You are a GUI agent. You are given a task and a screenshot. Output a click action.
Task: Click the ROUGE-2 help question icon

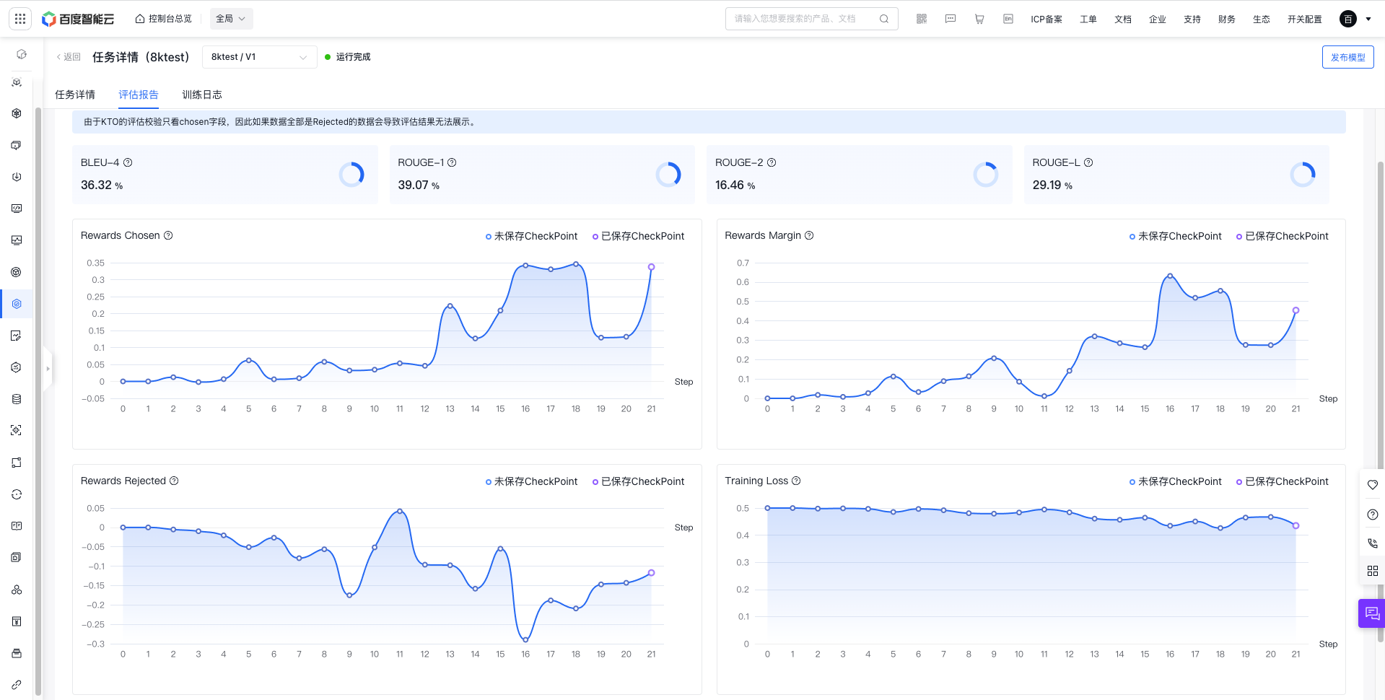point(772,162)
